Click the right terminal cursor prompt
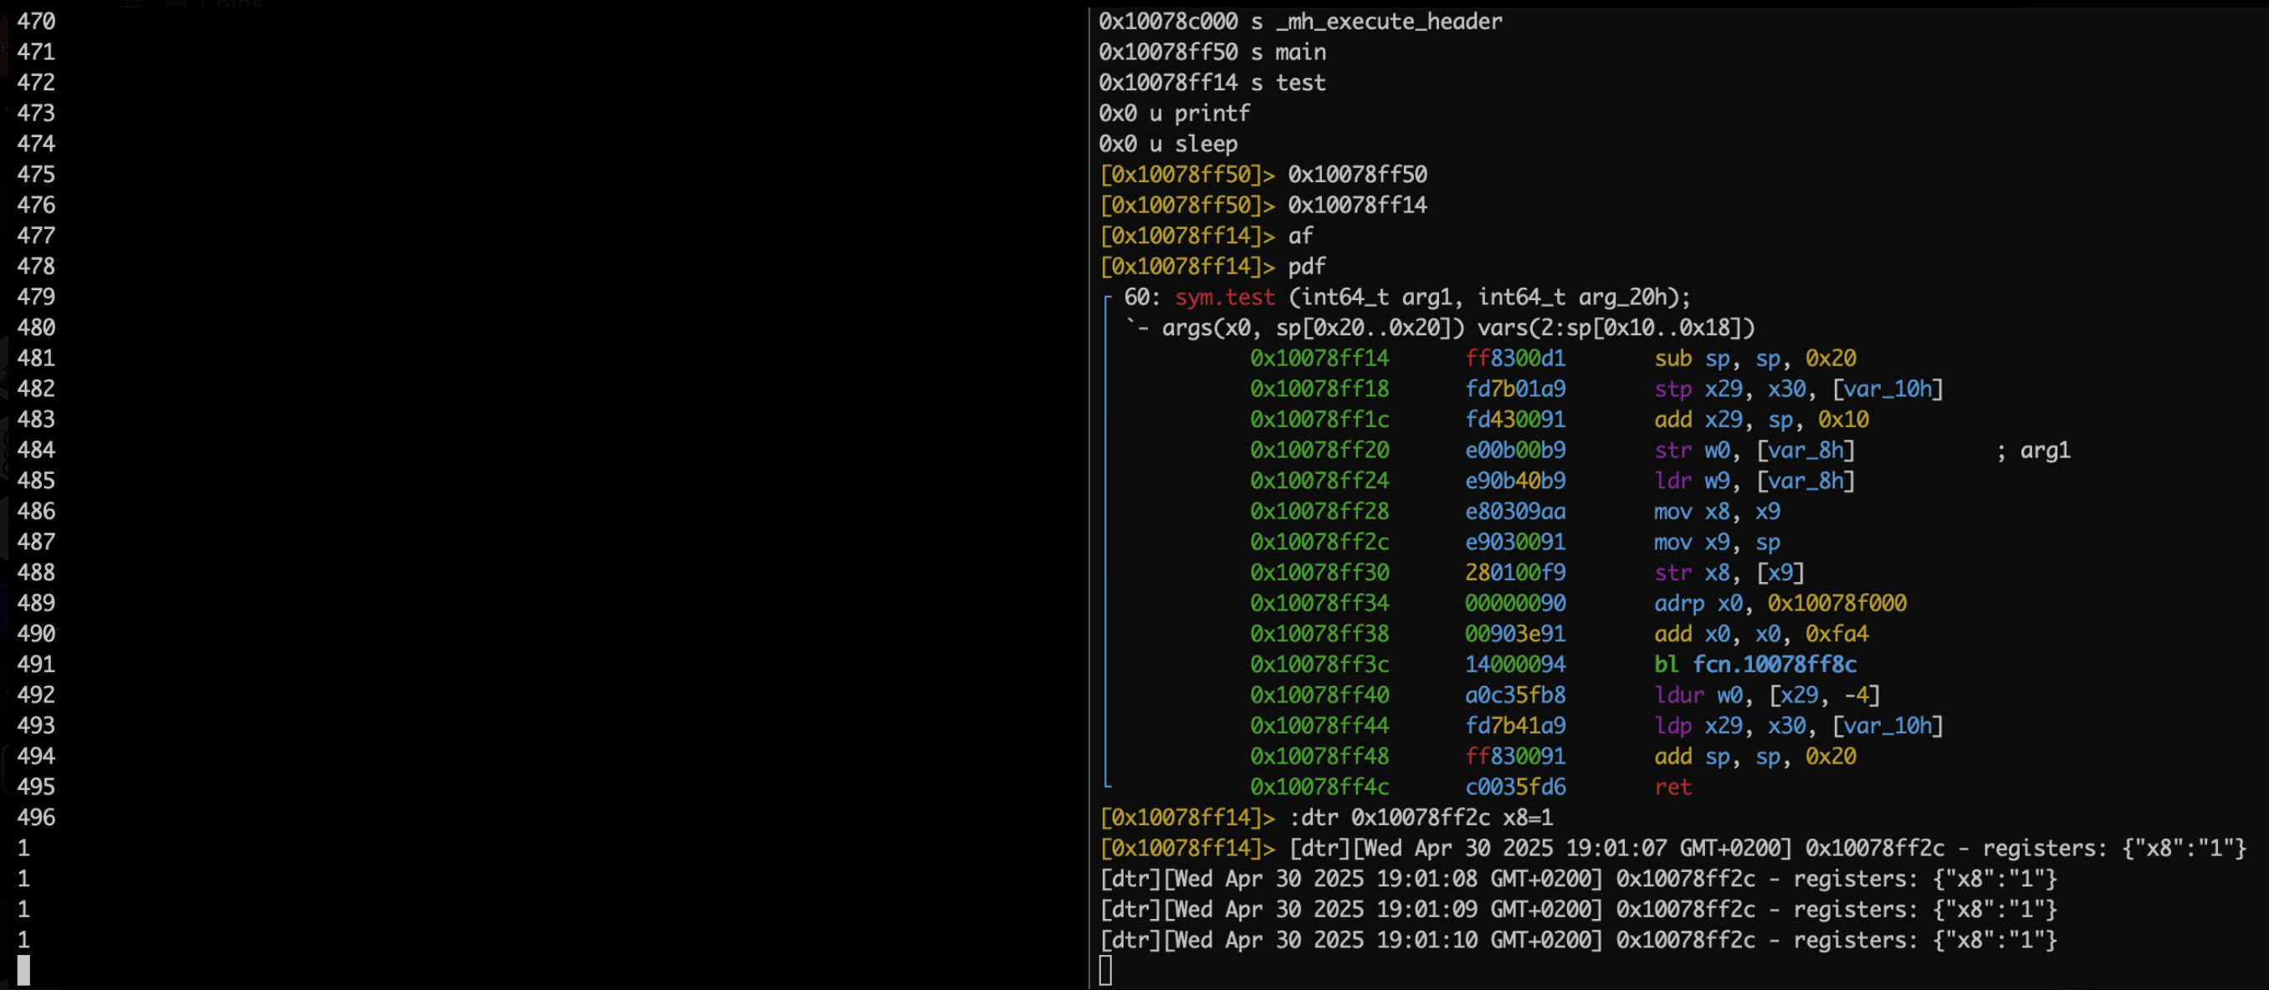Image resolution: width=2269 pixels, height=990 pixels. point(1105,971)
